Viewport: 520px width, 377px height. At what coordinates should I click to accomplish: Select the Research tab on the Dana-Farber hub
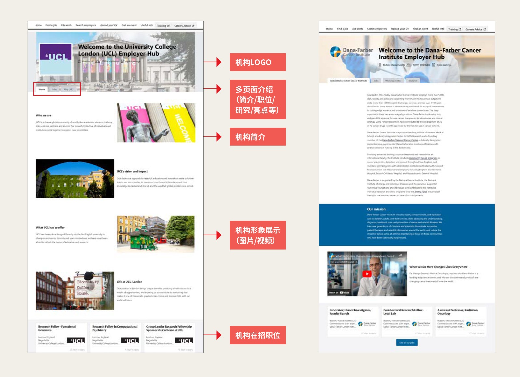tap(413, 81)
